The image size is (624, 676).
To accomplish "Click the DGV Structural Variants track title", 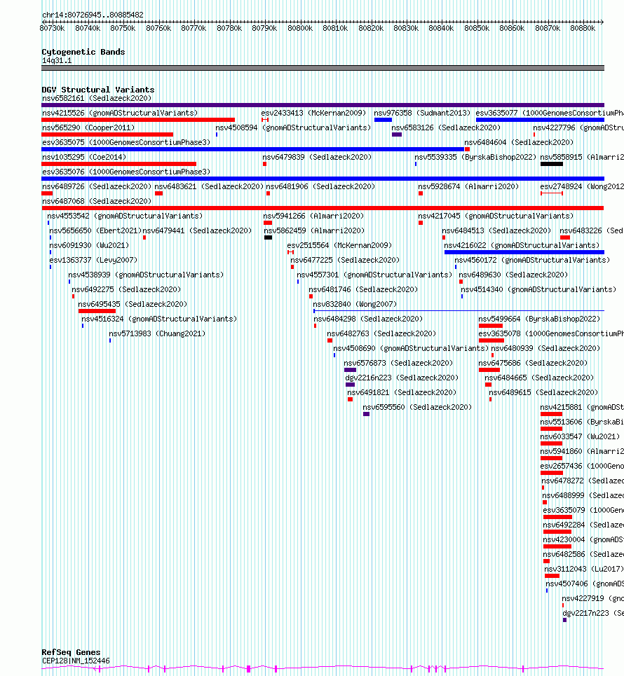I will 98,90.
